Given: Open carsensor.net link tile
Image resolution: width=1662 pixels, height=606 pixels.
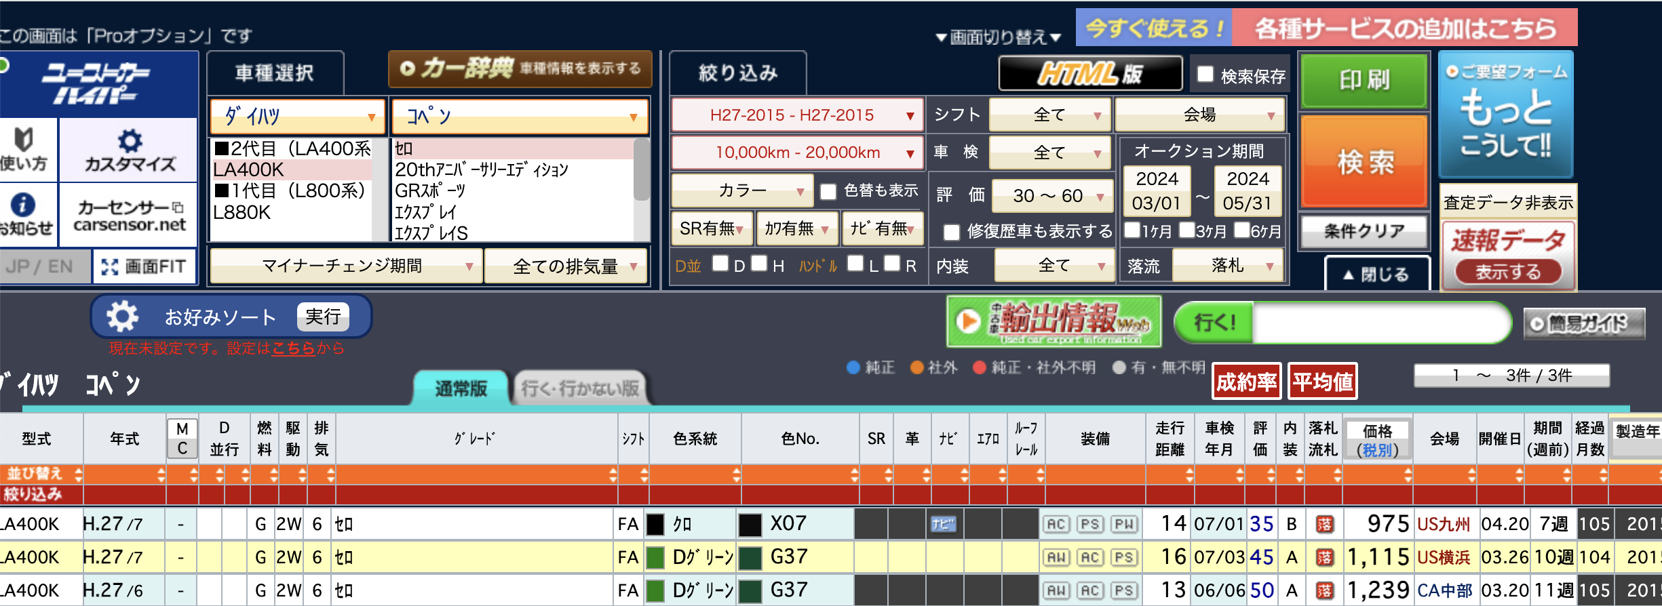Looking at the screenshot, I should [x=129, y=216].
